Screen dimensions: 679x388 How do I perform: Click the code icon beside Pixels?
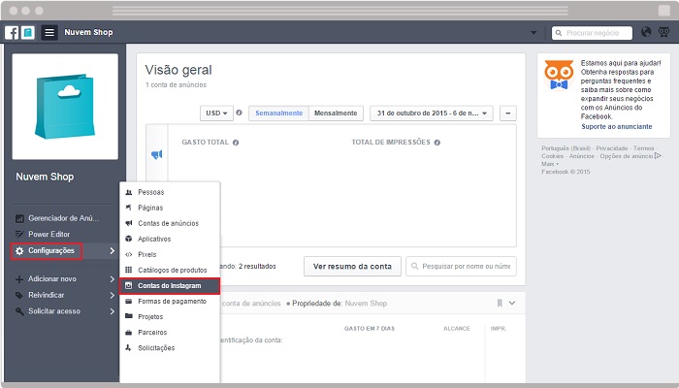129,254
